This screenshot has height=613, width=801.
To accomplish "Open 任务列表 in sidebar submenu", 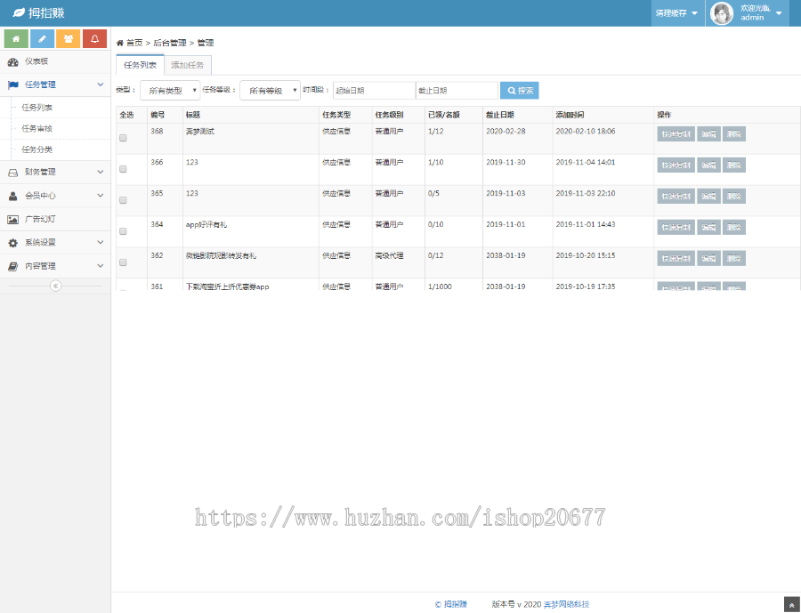I will click(36, 108).
